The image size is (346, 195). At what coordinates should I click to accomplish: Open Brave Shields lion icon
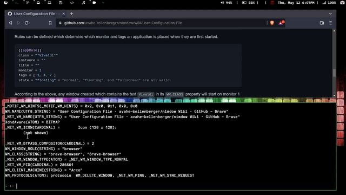click(272, 23)
